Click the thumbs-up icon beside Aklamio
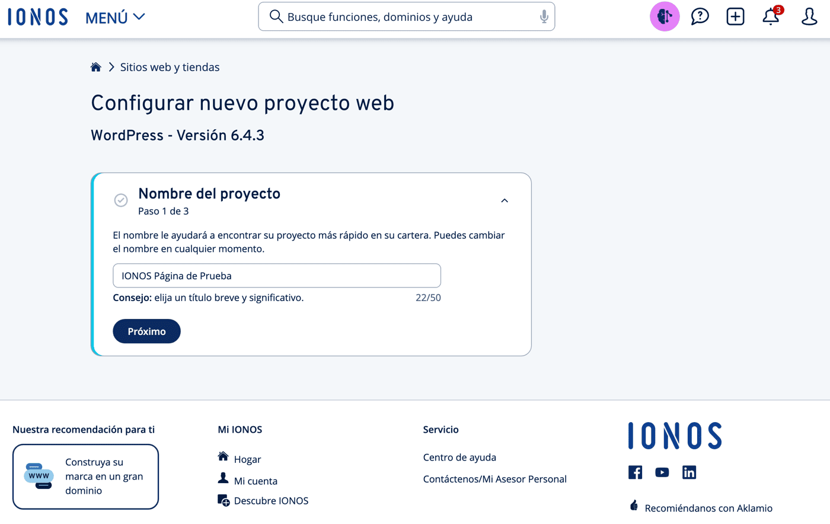Screen dimensions: 830x524 click(x=634, y=506)
